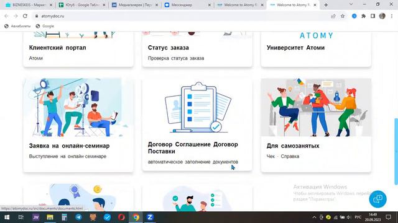
Task: Open Zoom from the taskbar
Action: click(150, 217)
